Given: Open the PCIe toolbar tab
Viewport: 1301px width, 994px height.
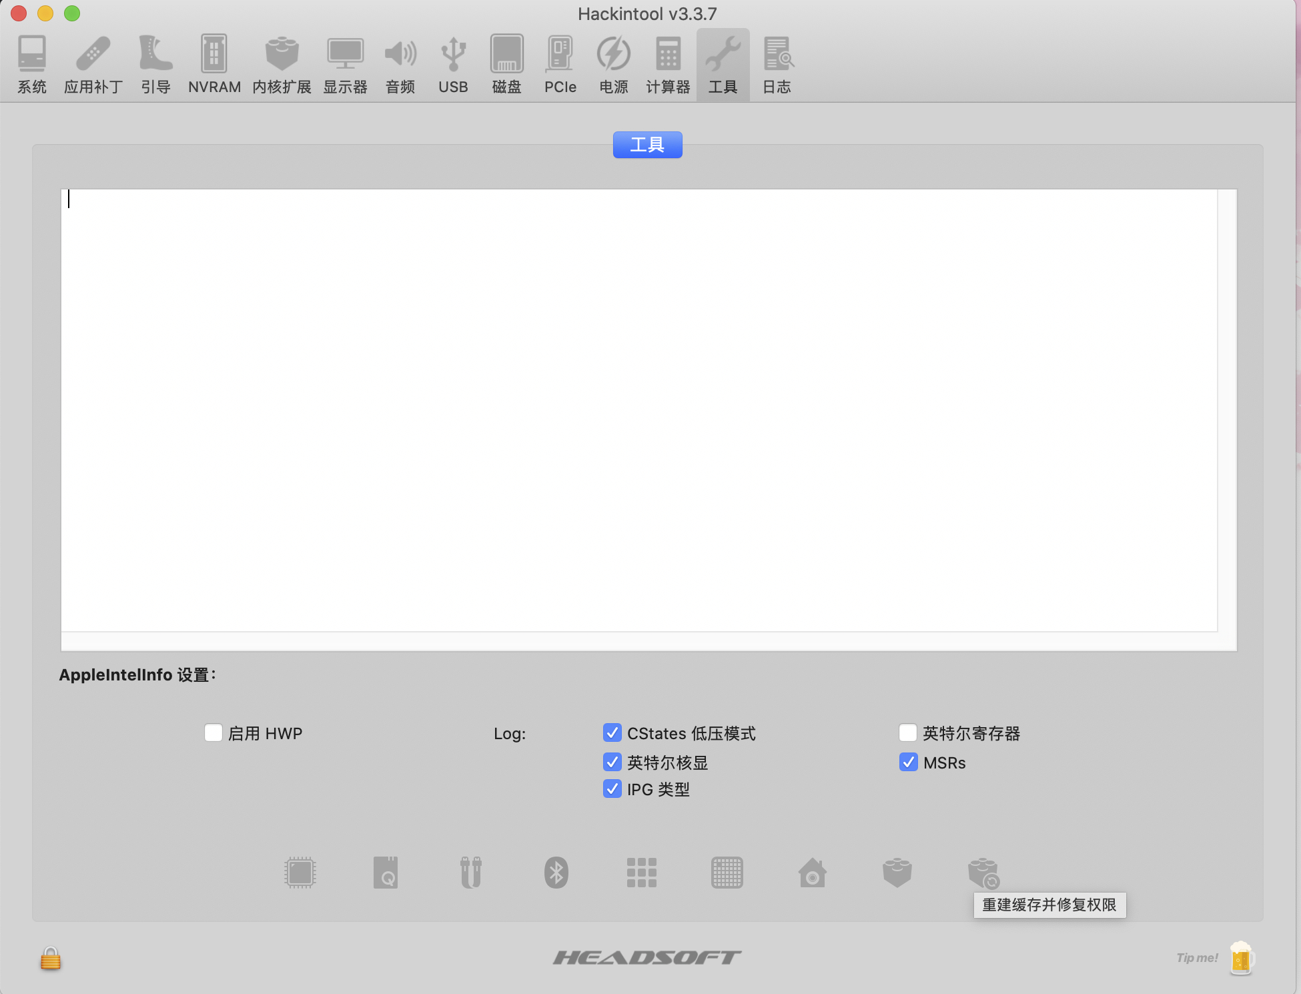Looking at the screenshot, I should point(560,65).
